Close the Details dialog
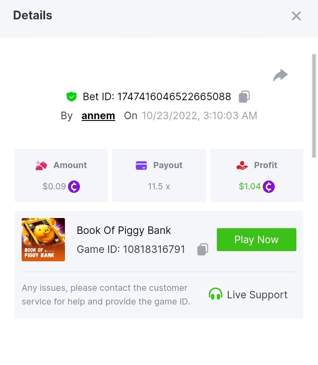 tap(296, 16)
